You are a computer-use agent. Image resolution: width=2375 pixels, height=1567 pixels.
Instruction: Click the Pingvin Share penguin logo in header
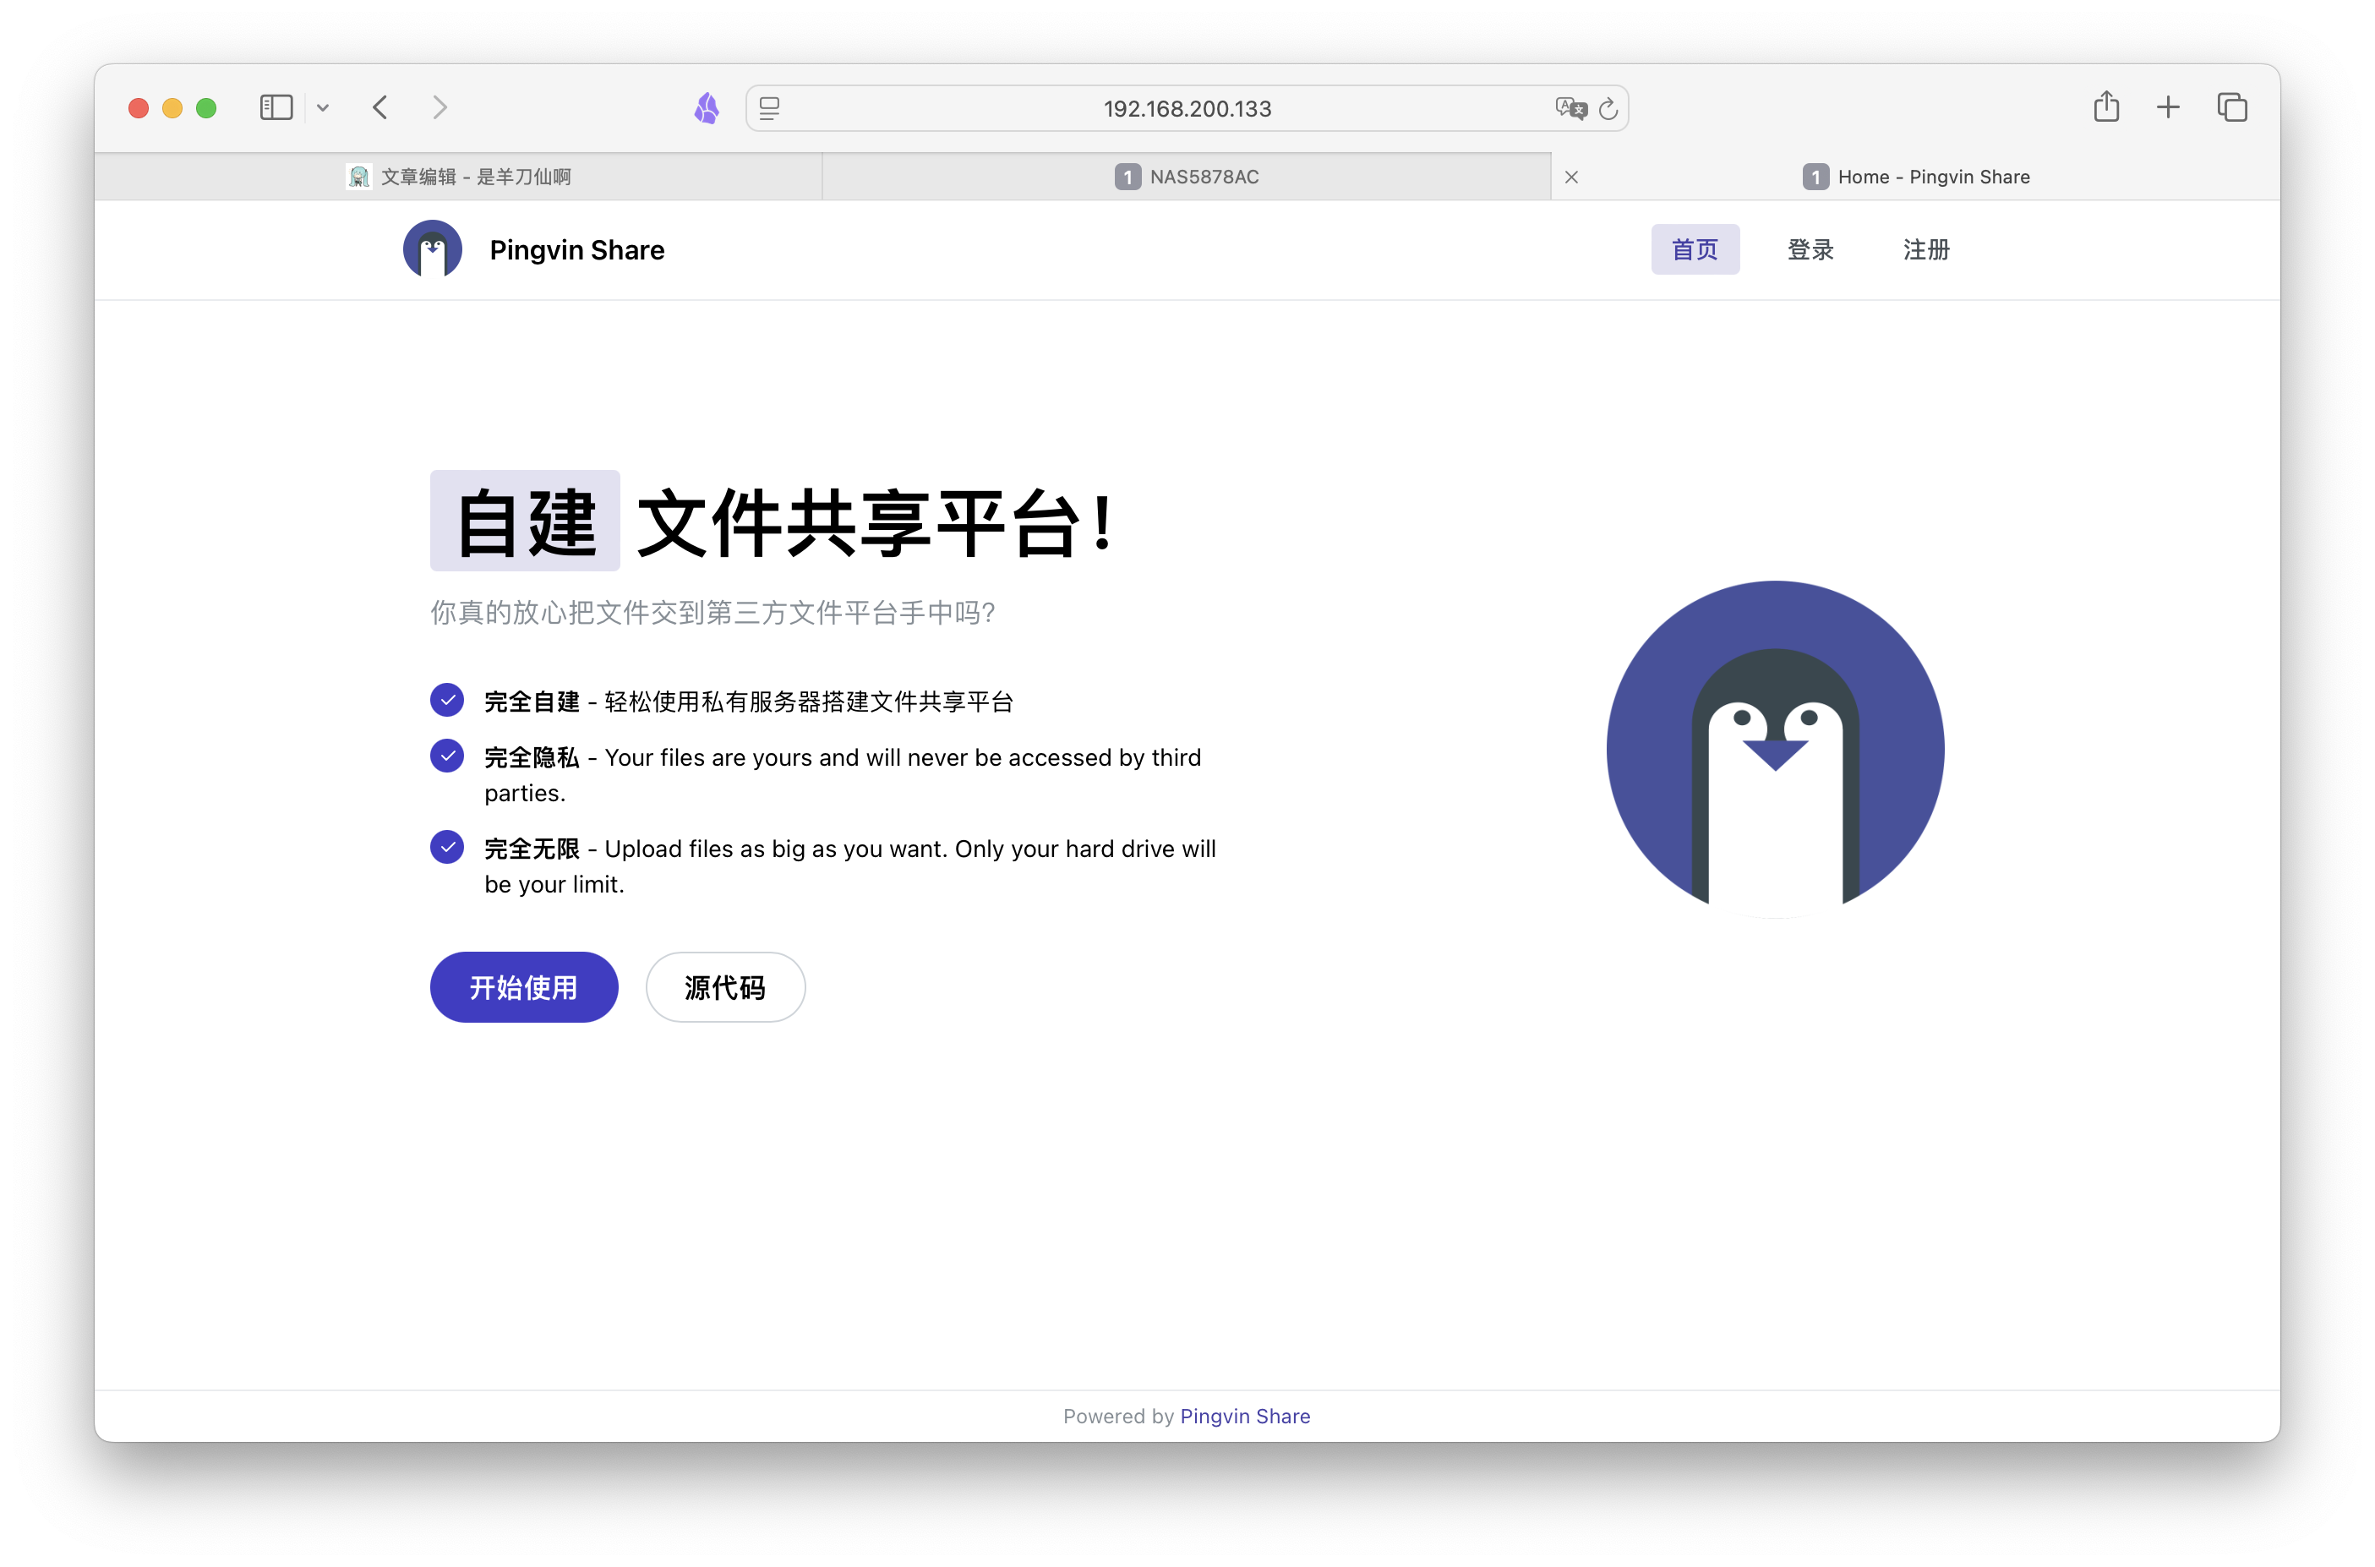[x=433, y=248]
